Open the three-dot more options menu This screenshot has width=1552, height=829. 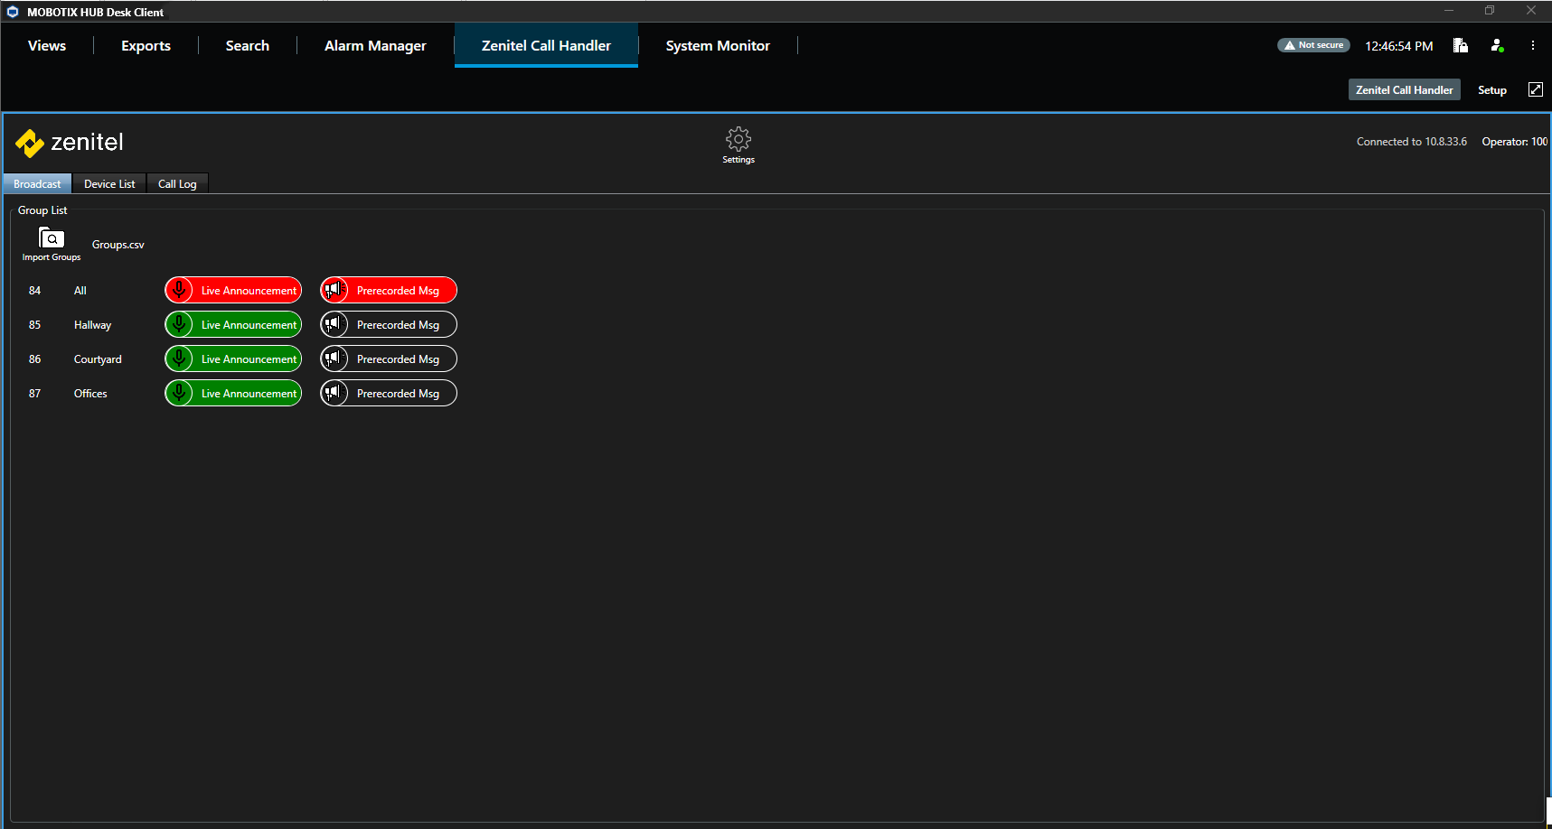point(1532,45)
